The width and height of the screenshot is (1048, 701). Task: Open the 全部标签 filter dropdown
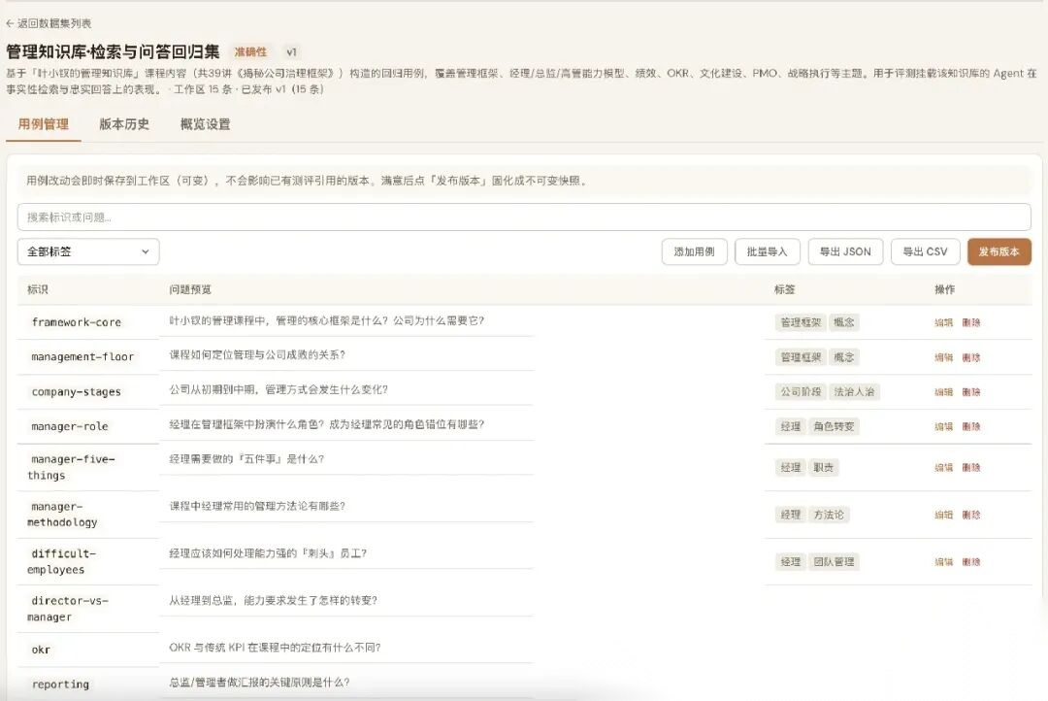[x=88, y=251]
